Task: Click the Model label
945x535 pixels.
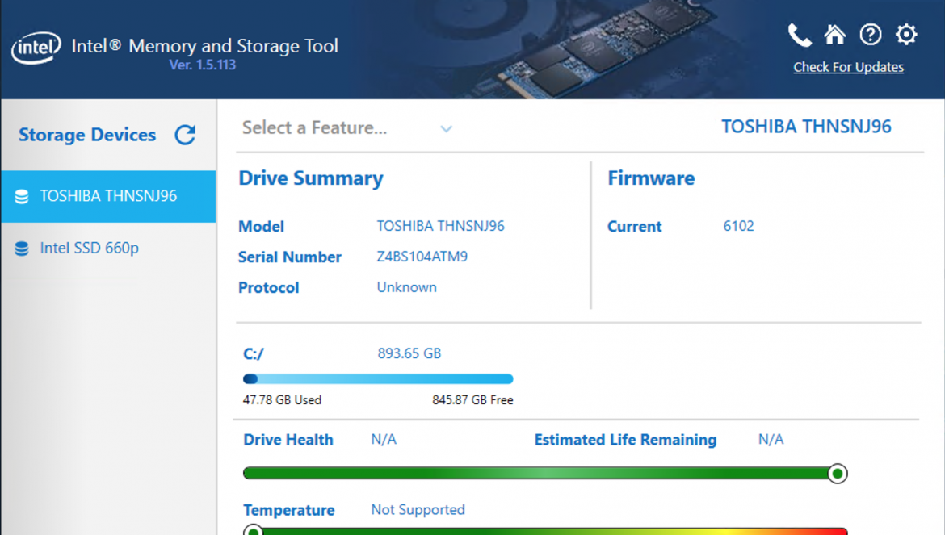Action: [x=261, y=226]
